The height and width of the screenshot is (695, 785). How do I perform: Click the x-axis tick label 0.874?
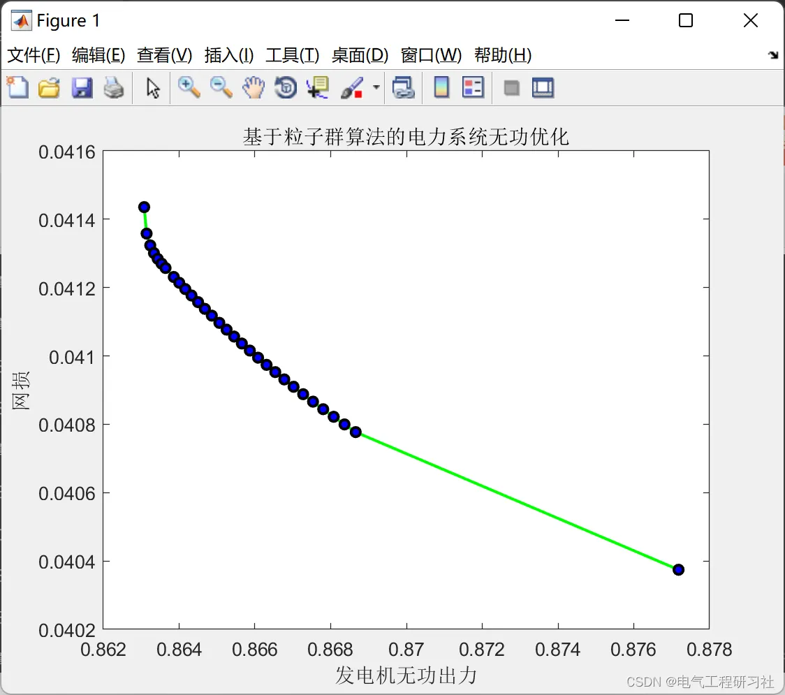[x=558, y=650]
